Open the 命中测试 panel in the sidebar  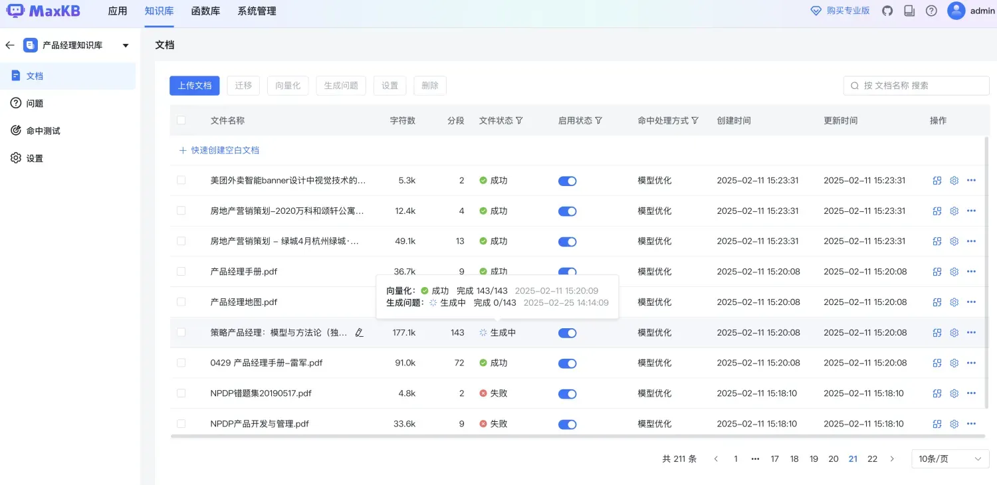(x=43, y=130)
